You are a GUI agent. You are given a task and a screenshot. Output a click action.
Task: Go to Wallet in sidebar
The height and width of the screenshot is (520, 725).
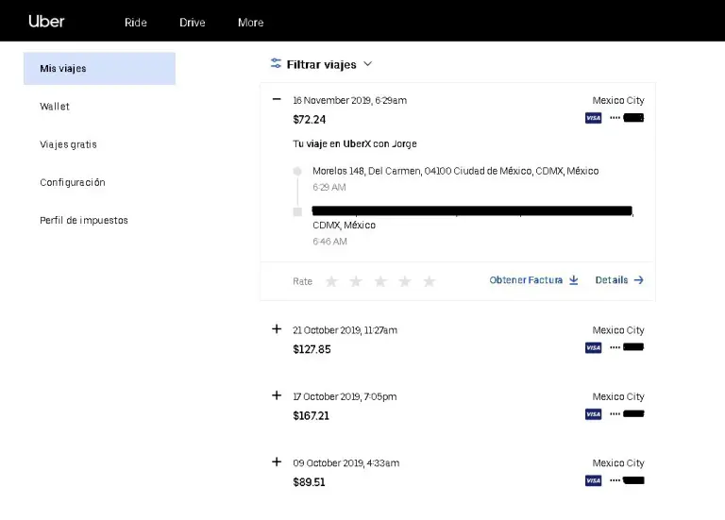pos(55,107)
